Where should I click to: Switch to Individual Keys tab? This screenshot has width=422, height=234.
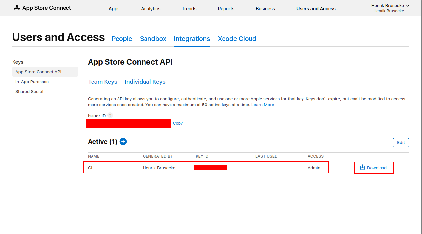coord(145,82)
